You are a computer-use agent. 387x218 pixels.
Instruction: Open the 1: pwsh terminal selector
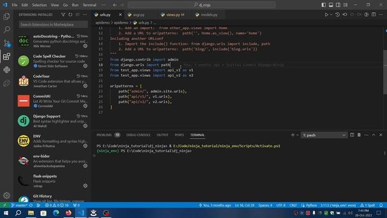(x=324, y=135)
